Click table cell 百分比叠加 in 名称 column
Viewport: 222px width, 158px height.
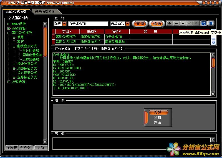point(117,37)
